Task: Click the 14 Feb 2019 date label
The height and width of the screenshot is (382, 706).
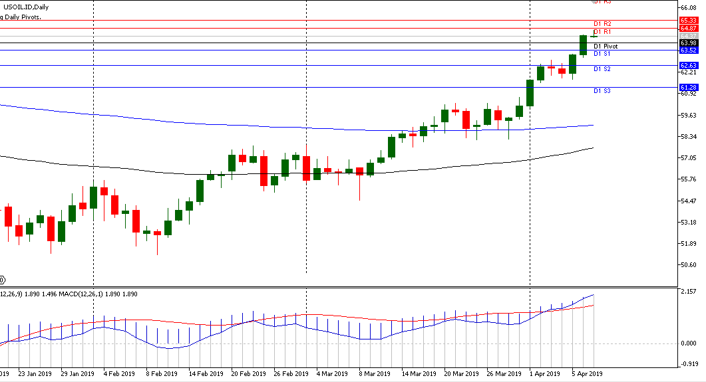Action: (x=206, y=373)
